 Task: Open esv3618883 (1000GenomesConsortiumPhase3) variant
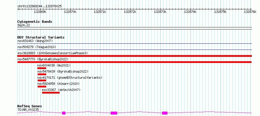[53, 53]
